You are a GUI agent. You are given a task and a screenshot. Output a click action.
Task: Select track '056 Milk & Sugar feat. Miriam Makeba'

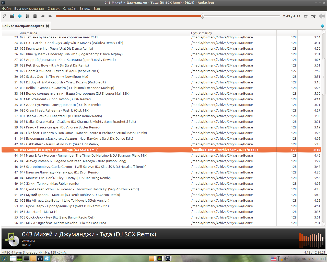[x=161, y=223]
